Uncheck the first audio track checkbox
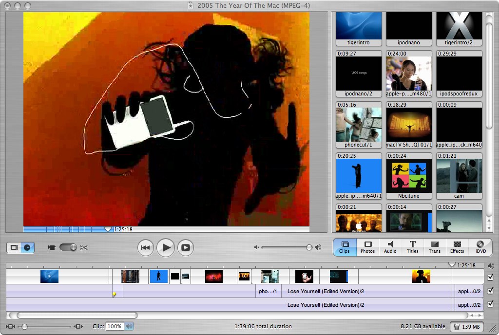 click(x=490, y=291)
